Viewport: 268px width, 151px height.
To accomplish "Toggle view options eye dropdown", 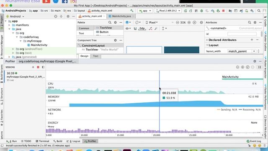I will (x=128, y=29).
